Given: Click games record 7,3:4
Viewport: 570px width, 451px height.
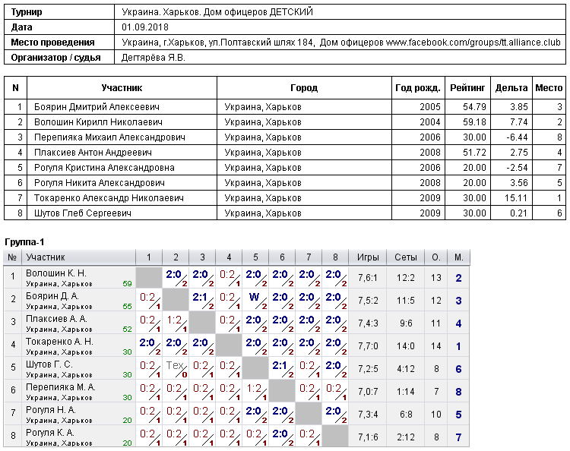Looking at the screenshot, I should (368, 415).
